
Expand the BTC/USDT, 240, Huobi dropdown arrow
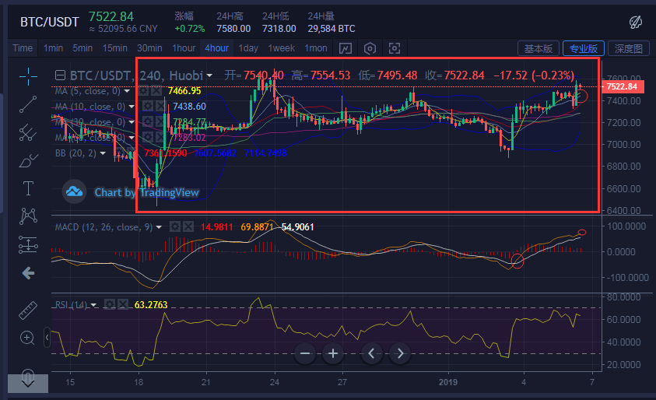[209, 75]
